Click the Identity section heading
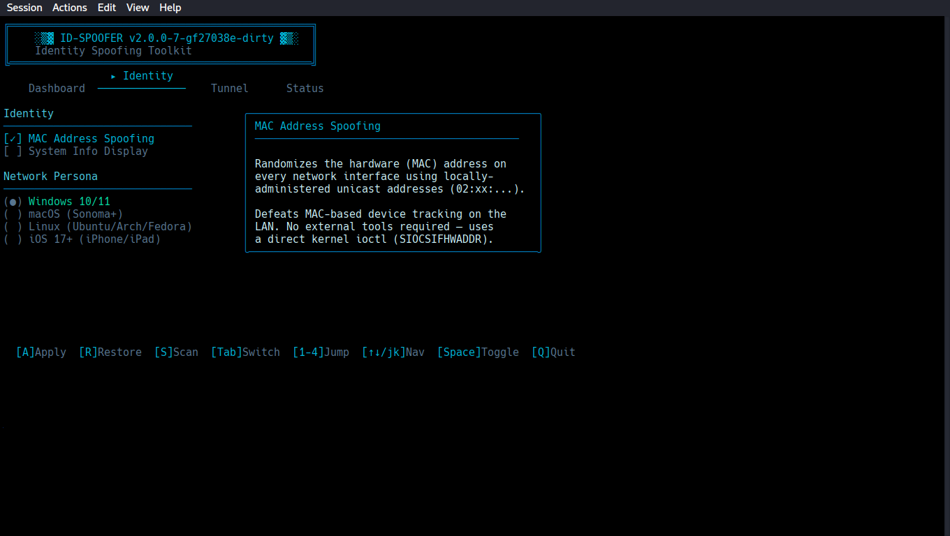This screenshot has width=950, height=536. click(29, 114)
